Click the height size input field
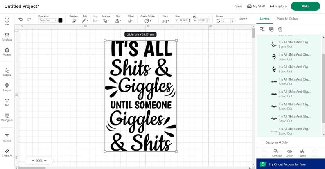 coord(202,20)
